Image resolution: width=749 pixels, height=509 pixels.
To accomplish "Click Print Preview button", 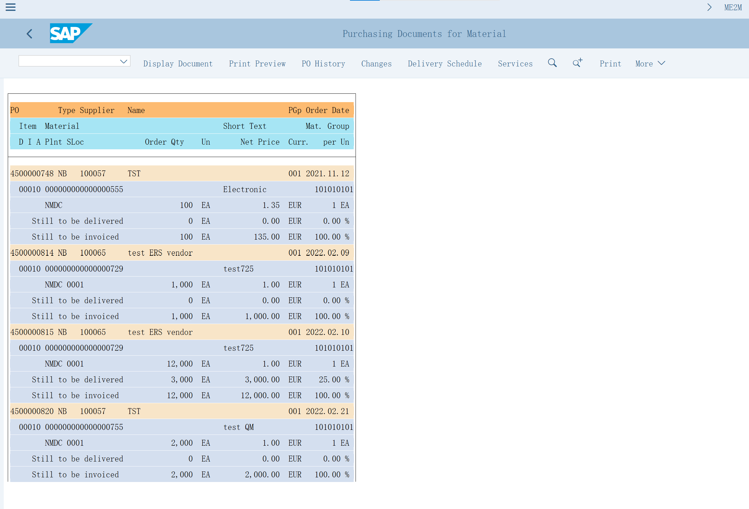I will pos(257,64).
